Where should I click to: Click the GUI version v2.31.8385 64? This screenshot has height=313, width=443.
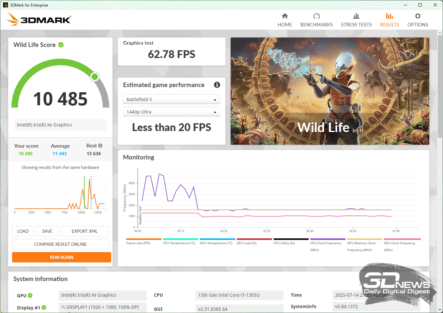click(239, 309)
